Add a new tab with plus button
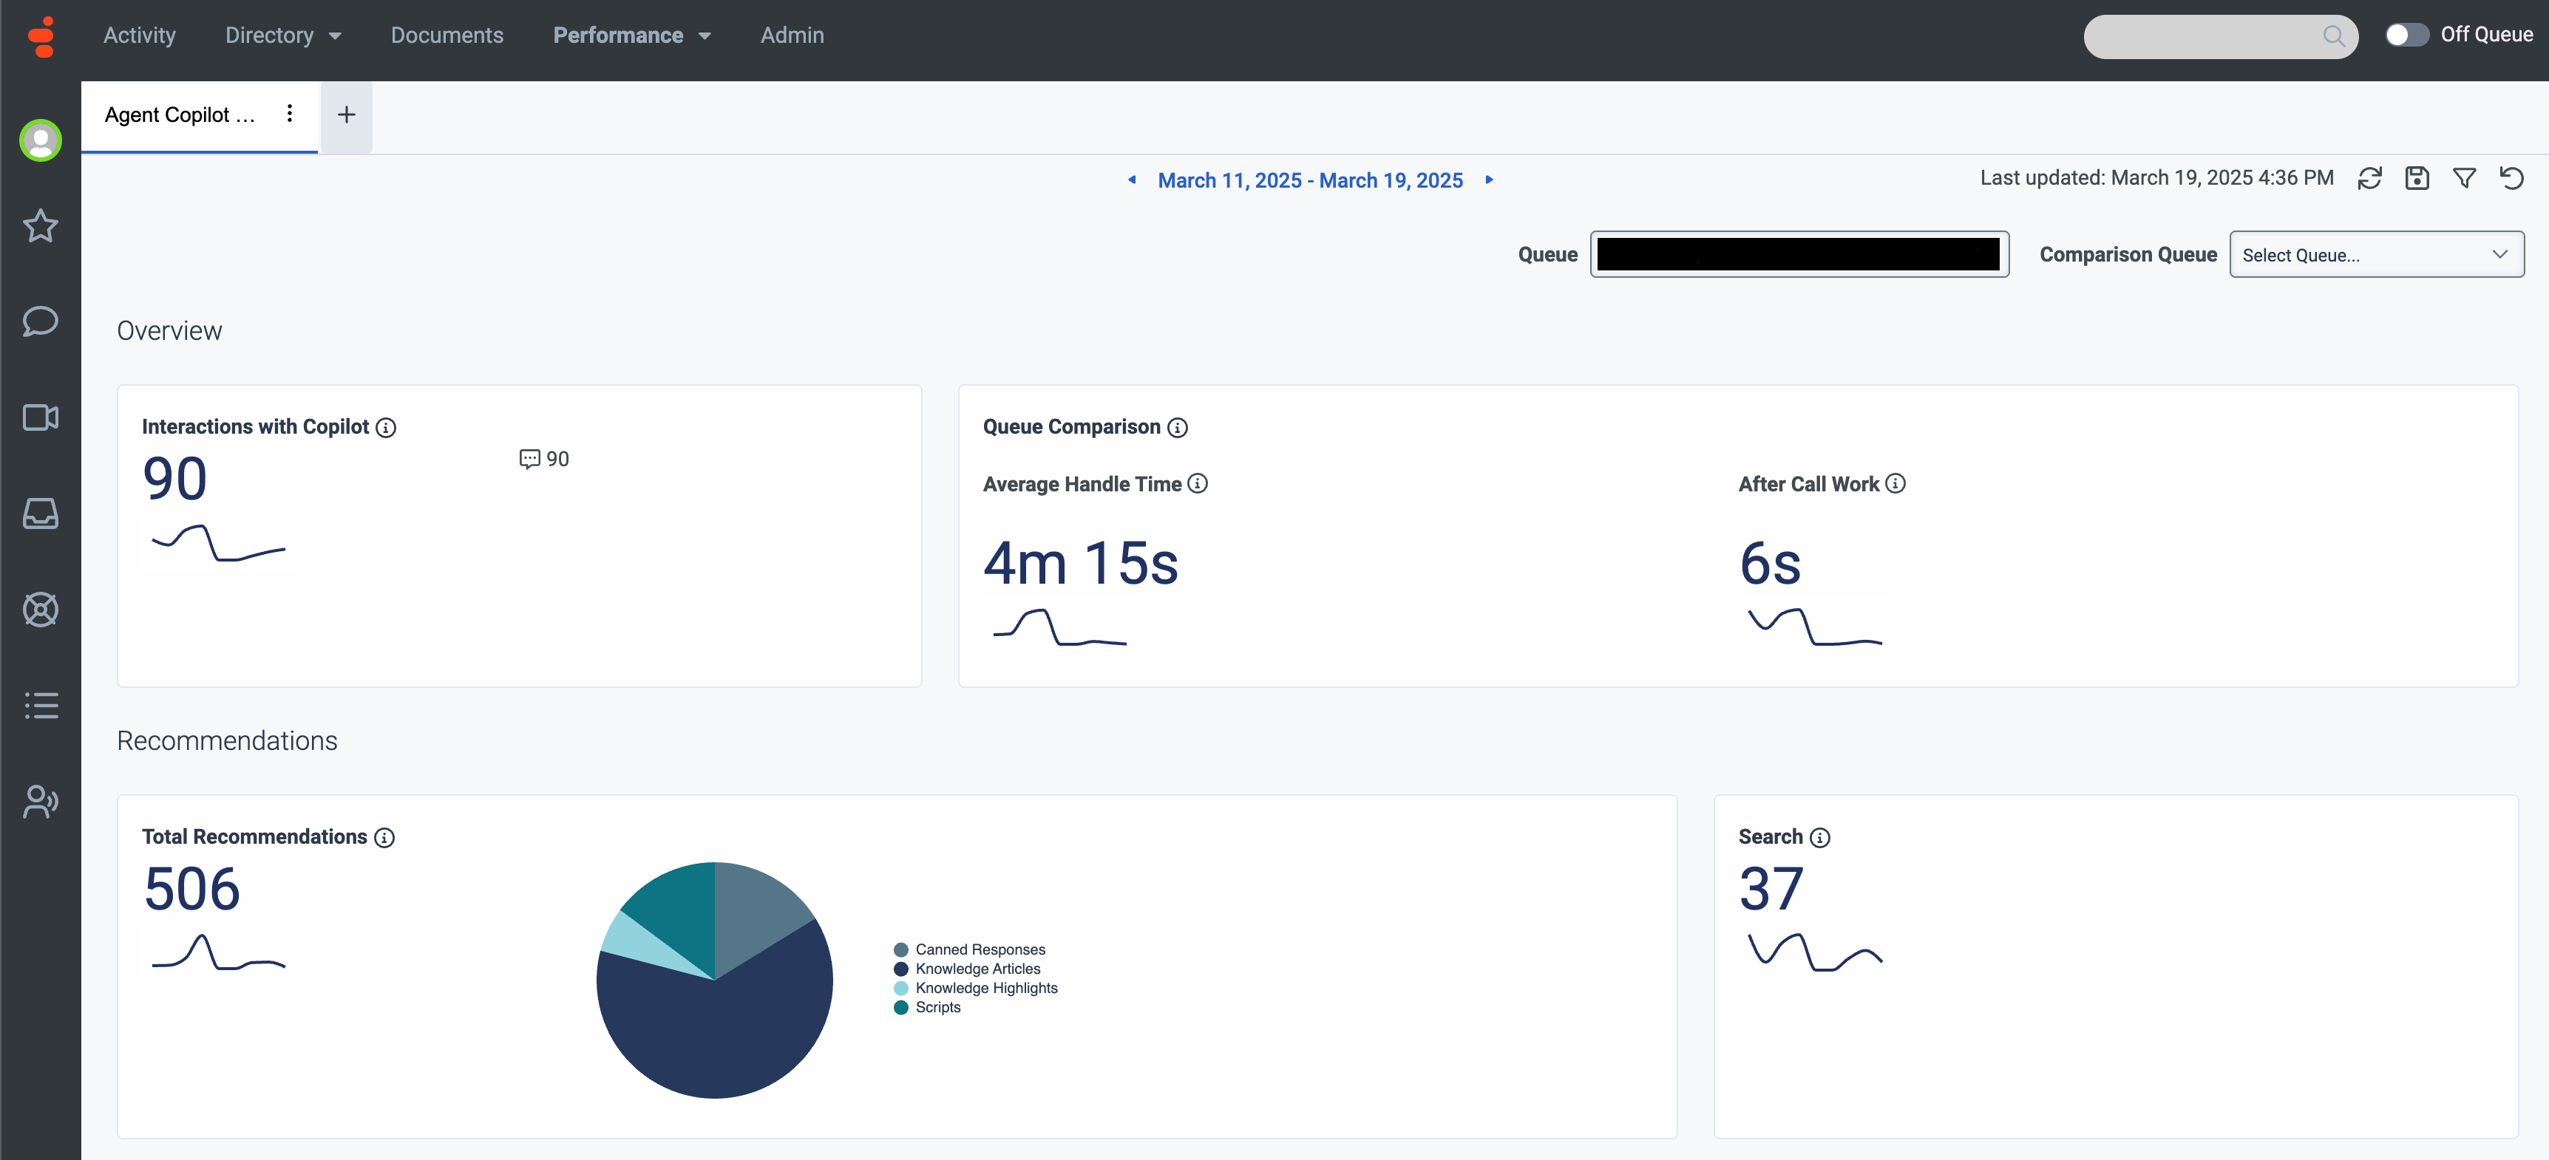The height and width of the screenshot is (1160, 2549). [346, 115]
